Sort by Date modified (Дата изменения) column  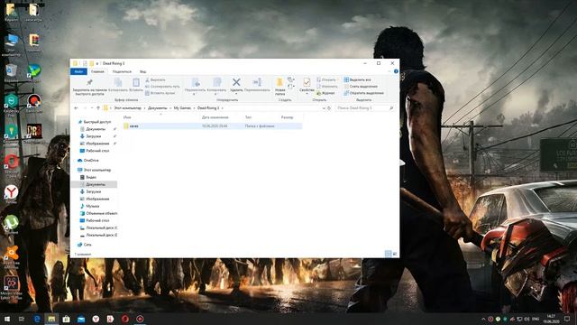coord(215,117)
